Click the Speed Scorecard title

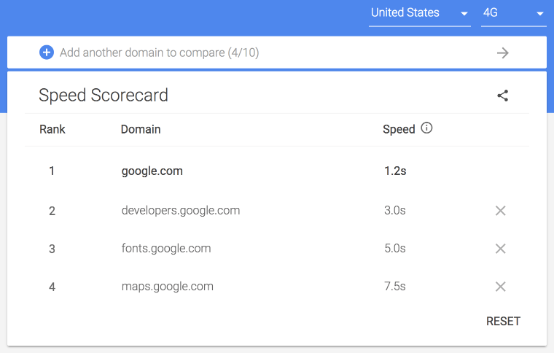tap(104, 96)
